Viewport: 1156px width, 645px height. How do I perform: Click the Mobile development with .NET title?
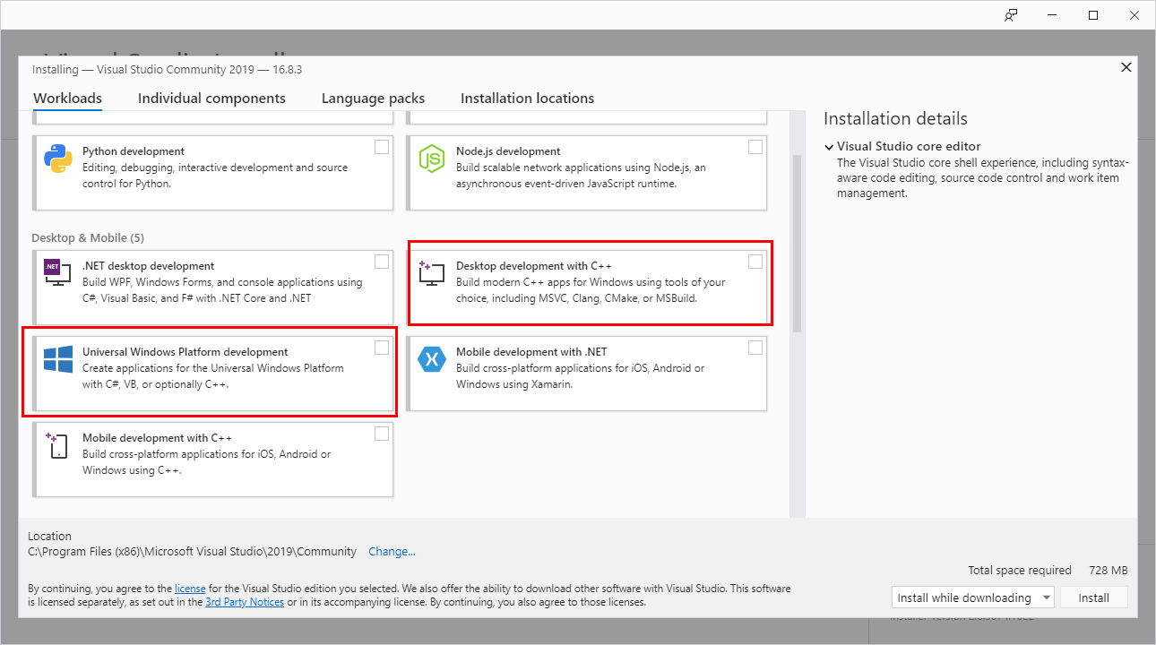point(531,352)
